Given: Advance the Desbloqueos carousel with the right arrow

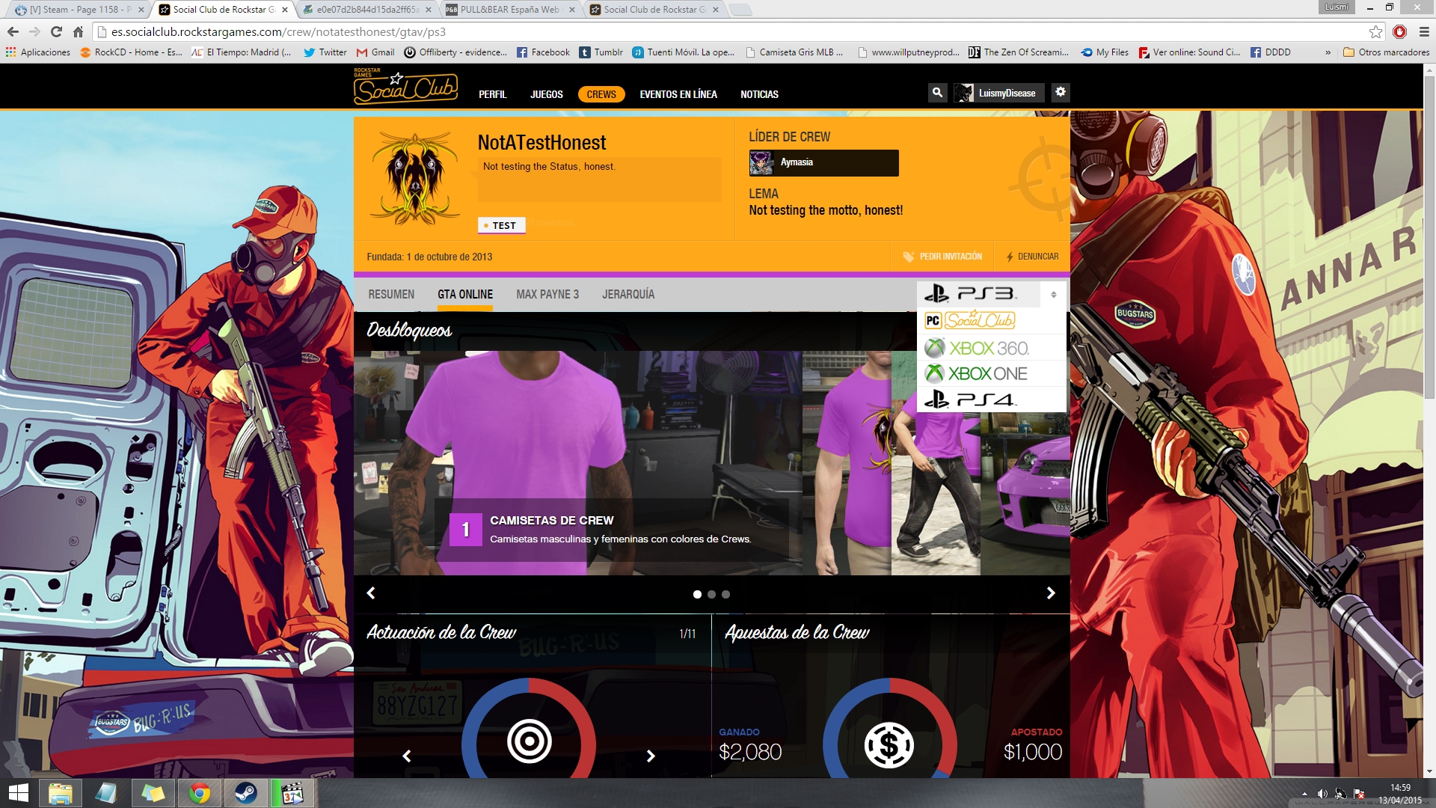Looking at the screenshot, I should [1050, 593].
